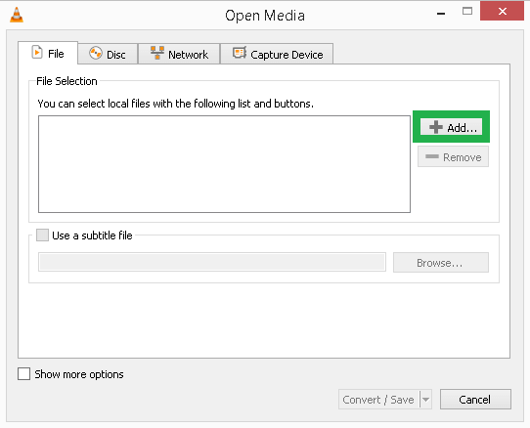530x428 pixels.
Task: Switch to the Disc tab
Action: coord(108,54)
